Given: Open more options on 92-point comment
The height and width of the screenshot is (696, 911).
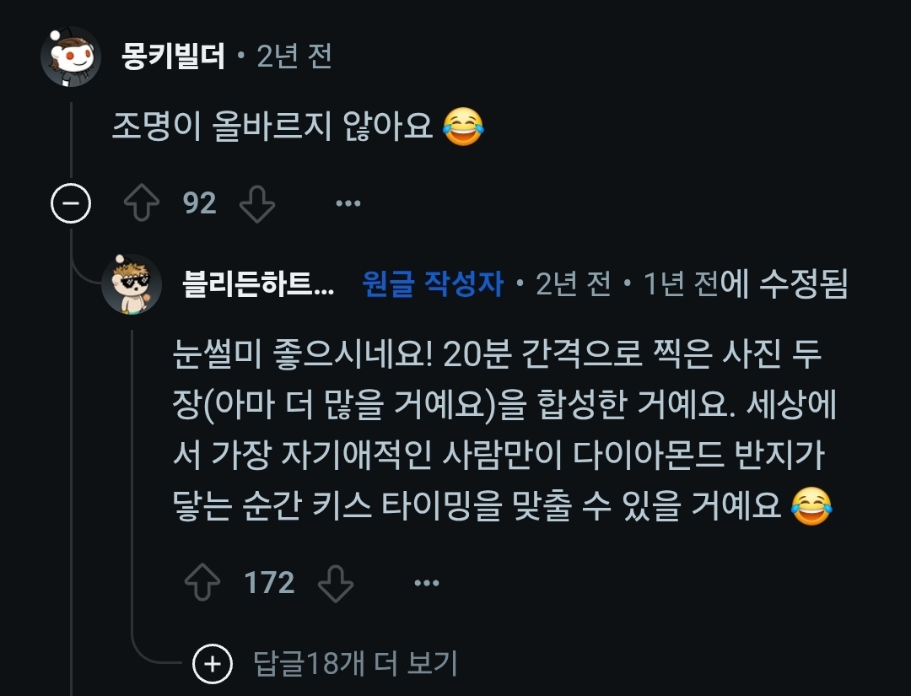Looking at the screenshot, I should click(x=348, y=203).
